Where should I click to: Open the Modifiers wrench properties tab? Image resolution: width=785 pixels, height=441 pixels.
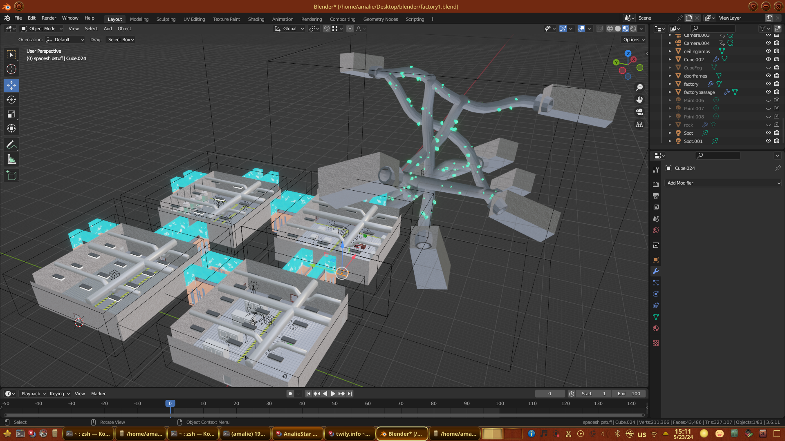point(656,271)
